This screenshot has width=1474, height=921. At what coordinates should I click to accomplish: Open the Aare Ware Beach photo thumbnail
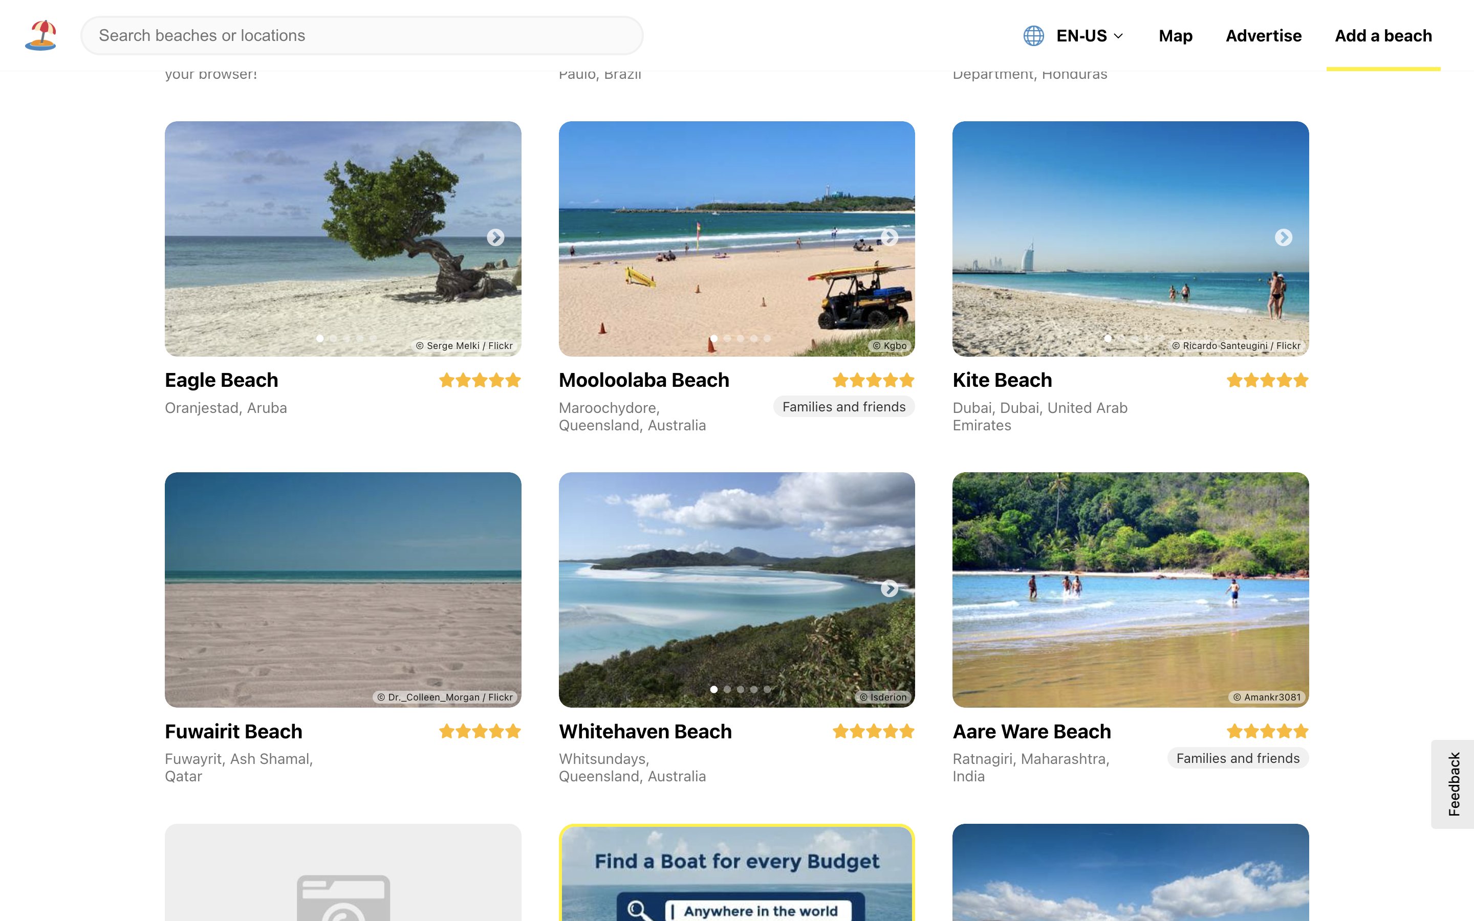(1130, 589)
